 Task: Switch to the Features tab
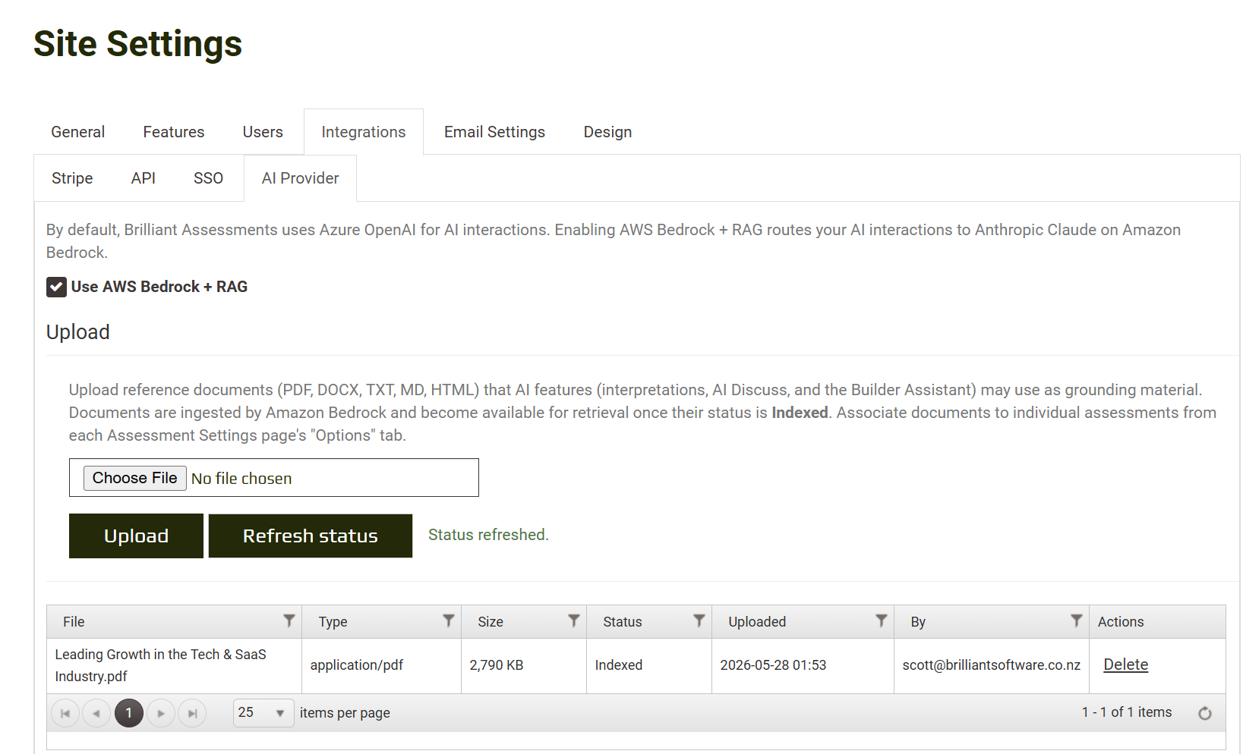(174, 132)
